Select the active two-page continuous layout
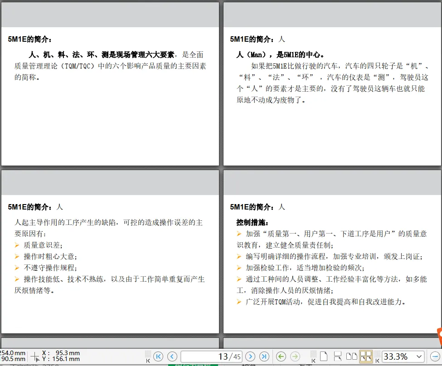Image resolution: width=442 pixels, height=366 pixels. pyautogui.click(x=366, y=356)
